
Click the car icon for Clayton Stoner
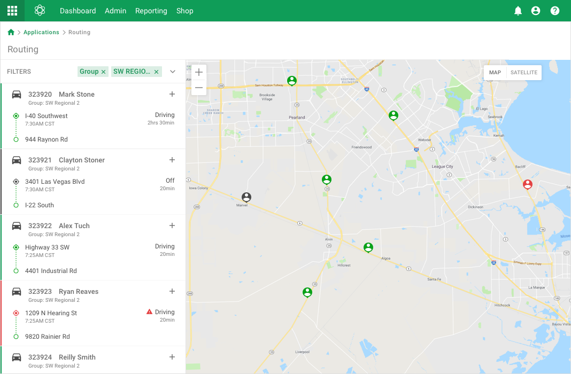pyautogui.click(x=17, y=160)
